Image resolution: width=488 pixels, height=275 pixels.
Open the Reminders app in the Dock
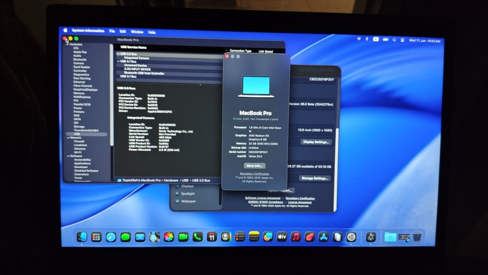pyautogui.click(x=240, y=237)
